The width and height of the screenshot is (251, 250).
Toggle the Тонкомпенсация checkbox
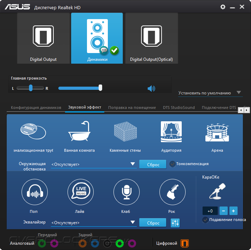click(x=173, y=164)
